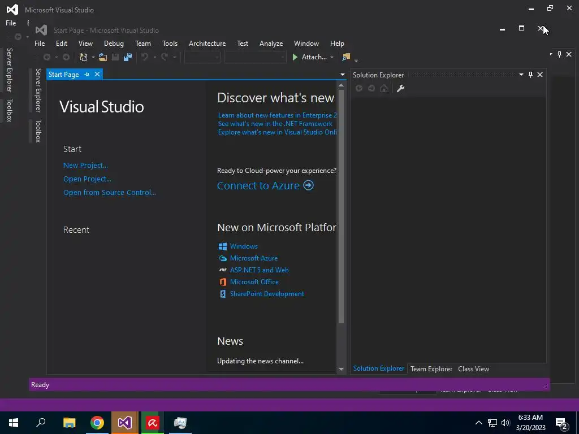Image resolution: width=579 pixels, height=434 pixels.
Task: Click the Solution Explorer Properties wrench icon
Action: (x=401, y=88)
